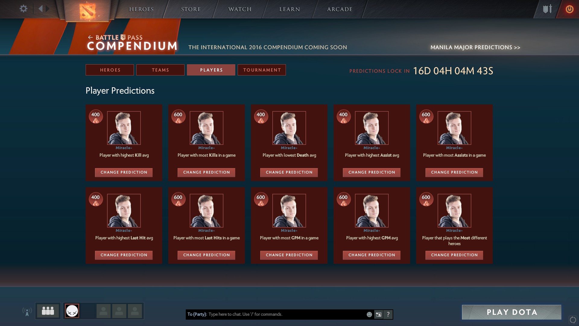The image size is (579, 326).
Task: Open the Dota 2 logo home
Action: click(87, 11)
